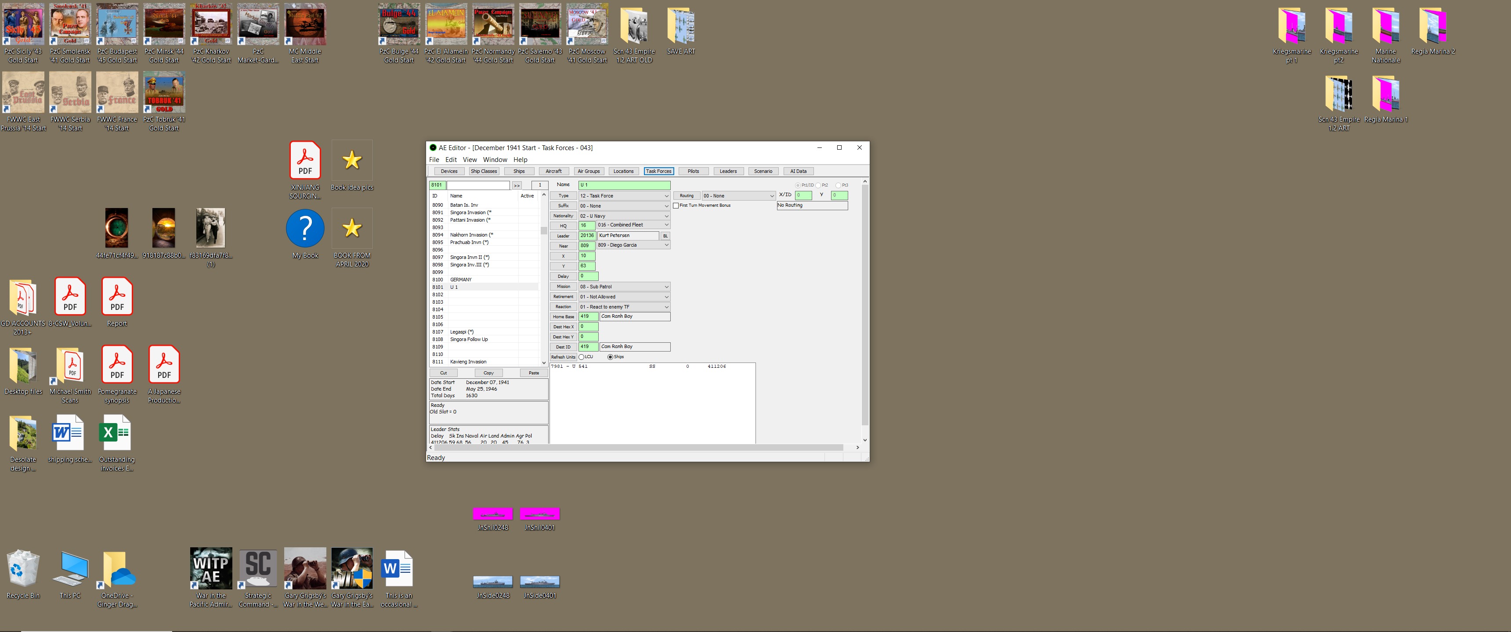Launch Strategic Command shortcut
This screenshot has width=1511, height=632.
tap(258, 578)
